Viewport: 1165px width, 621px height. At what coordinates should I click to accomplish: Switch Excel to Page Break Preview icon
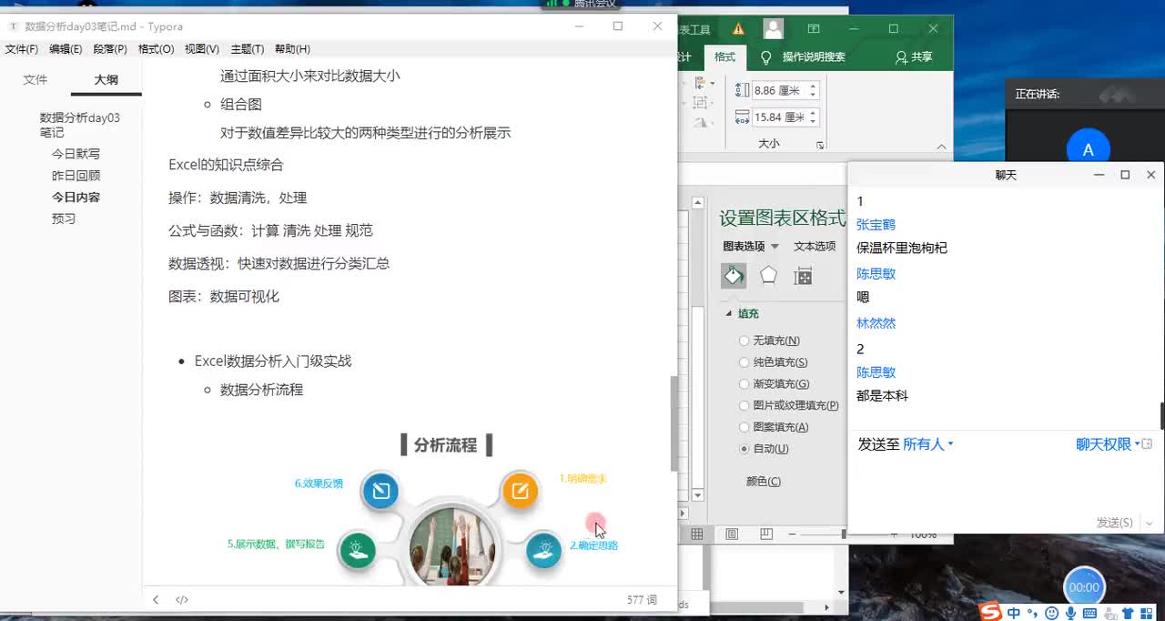tap(766, 534)
